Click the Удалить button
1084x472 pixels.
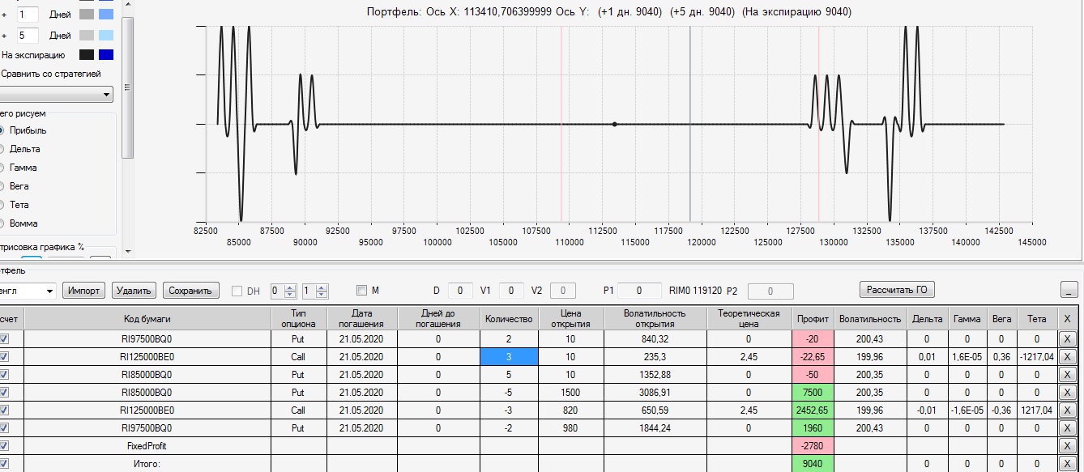134,291
